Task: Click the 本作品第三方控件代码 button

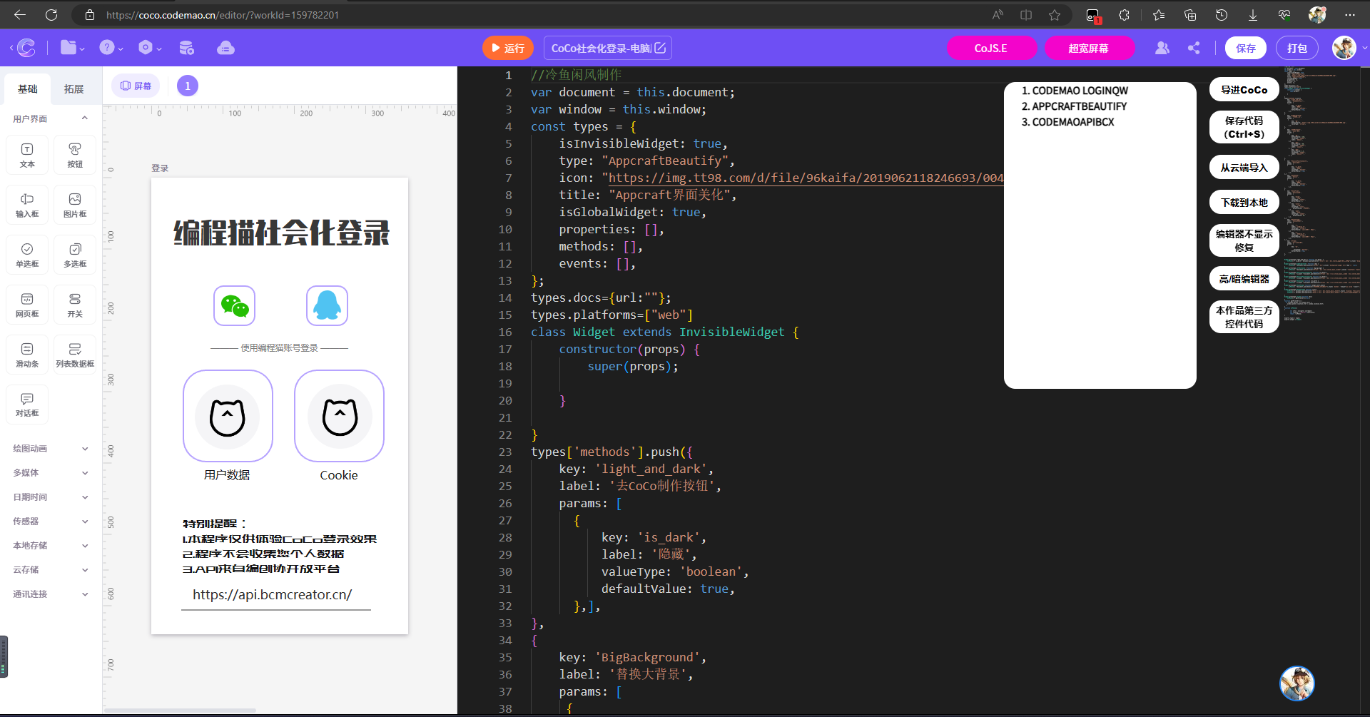Action: click(x=1244, y=317)
